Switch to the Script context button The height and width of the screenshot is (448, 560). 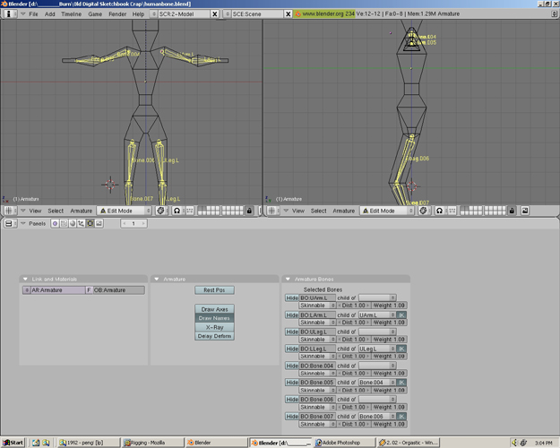point(64,224)
